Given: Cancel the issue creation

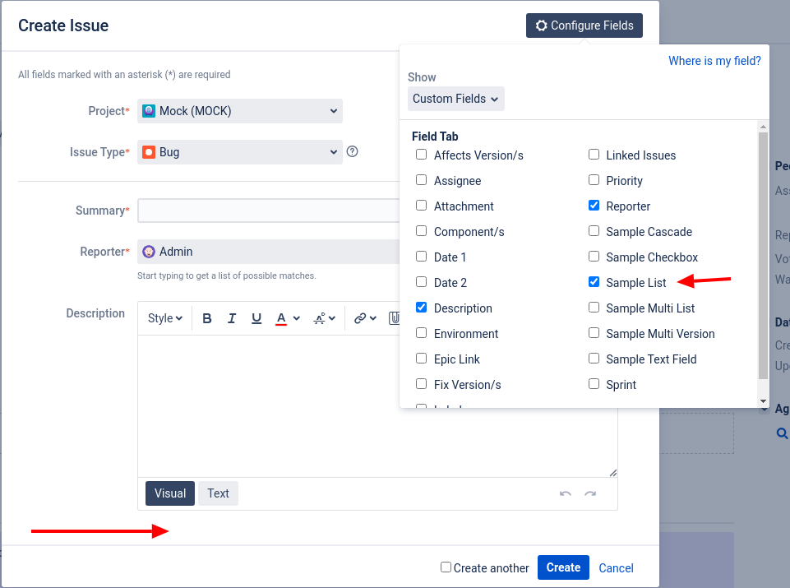Looking at the screenshot, I should (616, 567).
